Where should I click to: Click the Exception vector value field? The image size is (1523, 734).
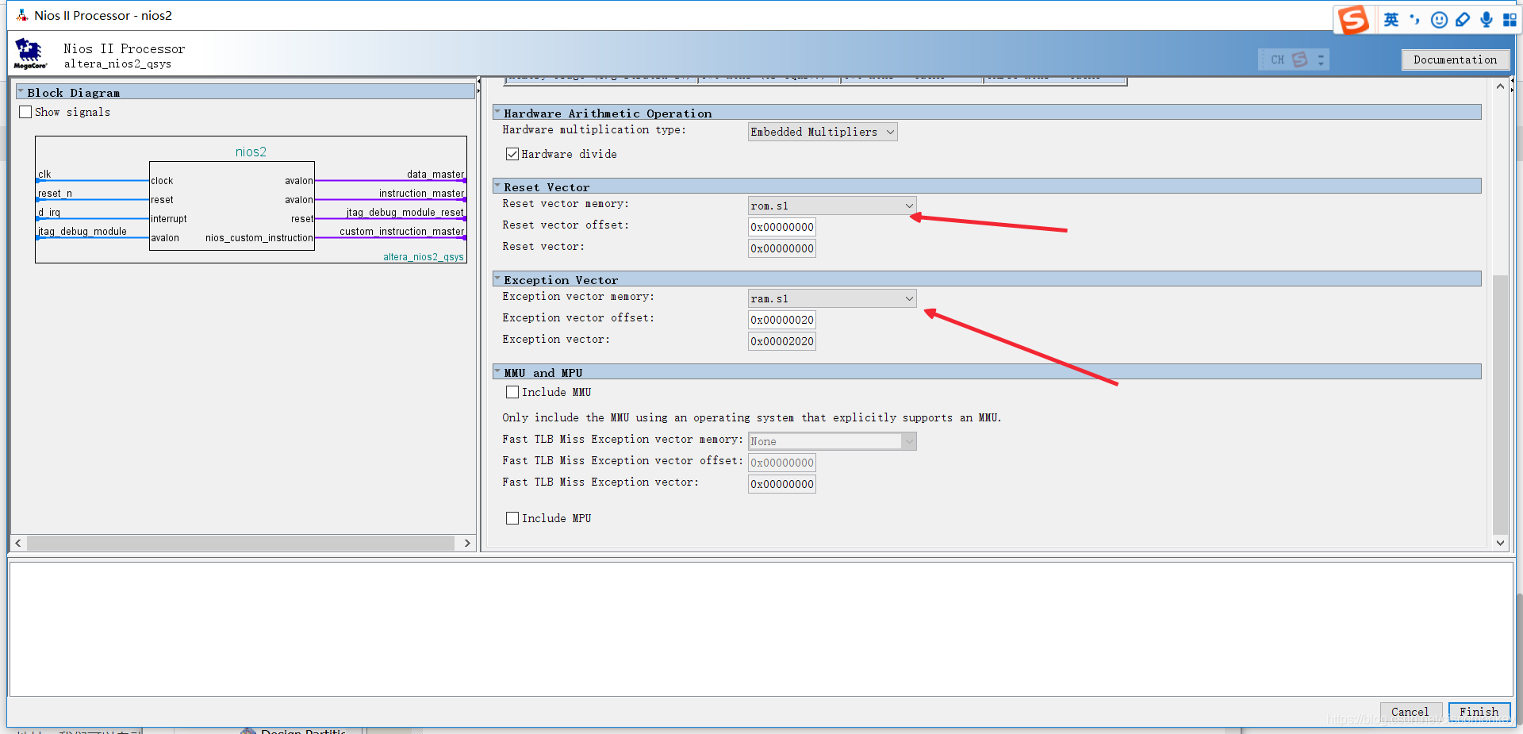pos(782,341)
